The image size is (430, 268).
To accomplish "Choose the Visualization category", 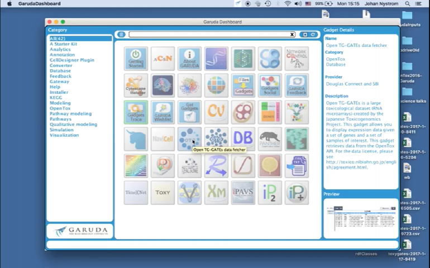I will pos(64,135).
